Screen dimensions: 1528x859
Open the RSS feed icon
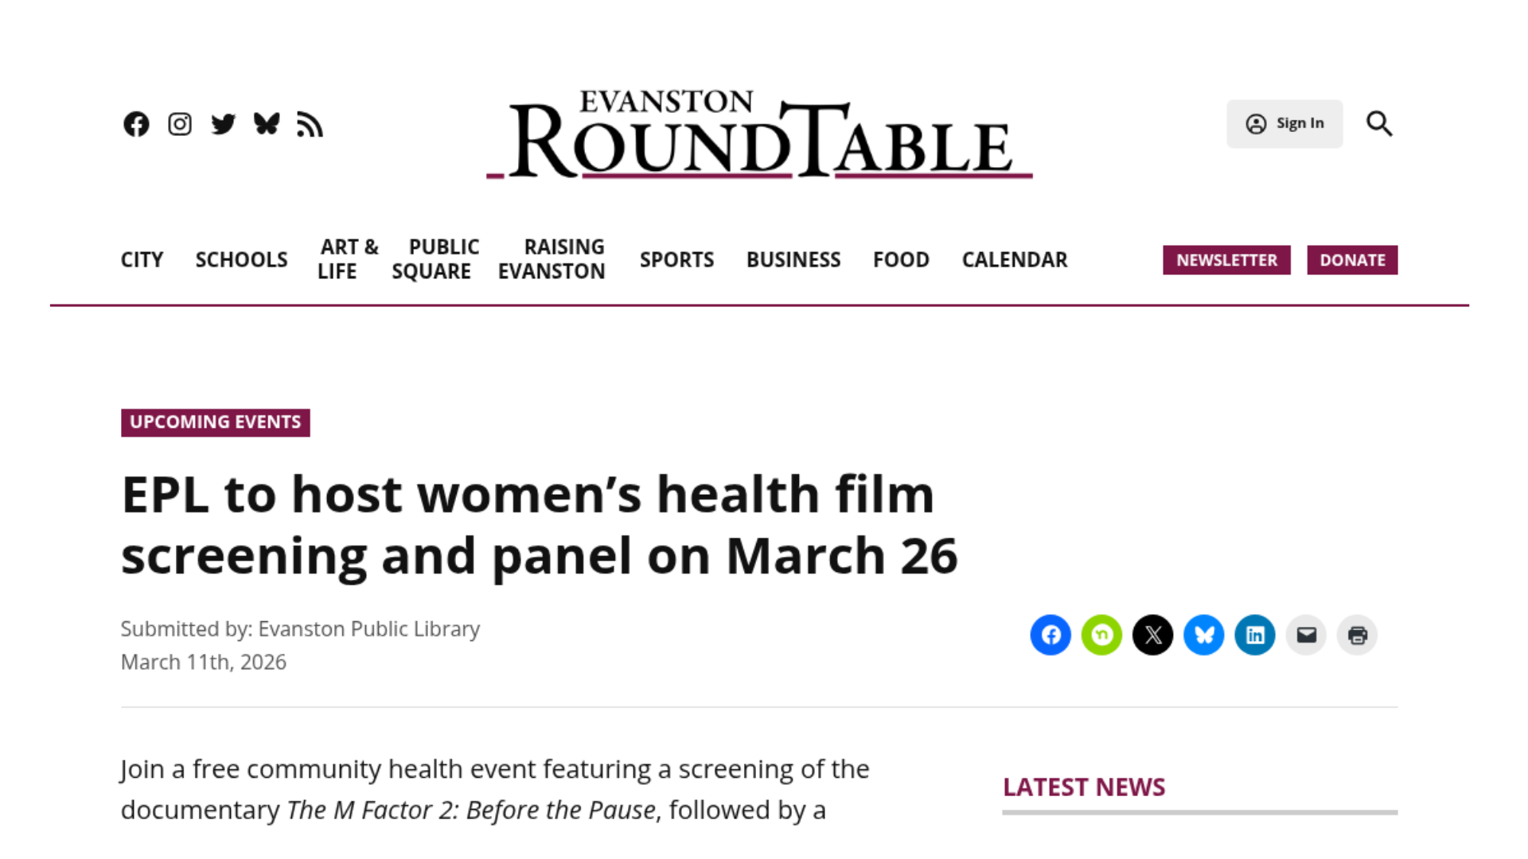point(310,124)
